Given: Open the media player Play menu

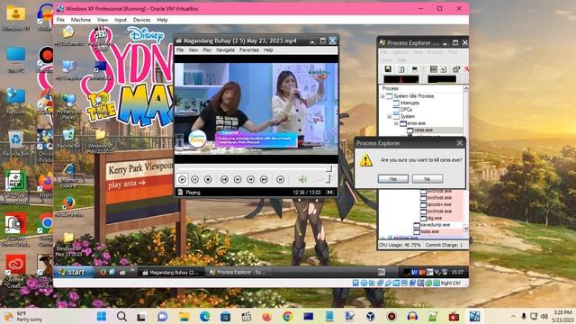Looking at the screenshot, I should [207, 50].
